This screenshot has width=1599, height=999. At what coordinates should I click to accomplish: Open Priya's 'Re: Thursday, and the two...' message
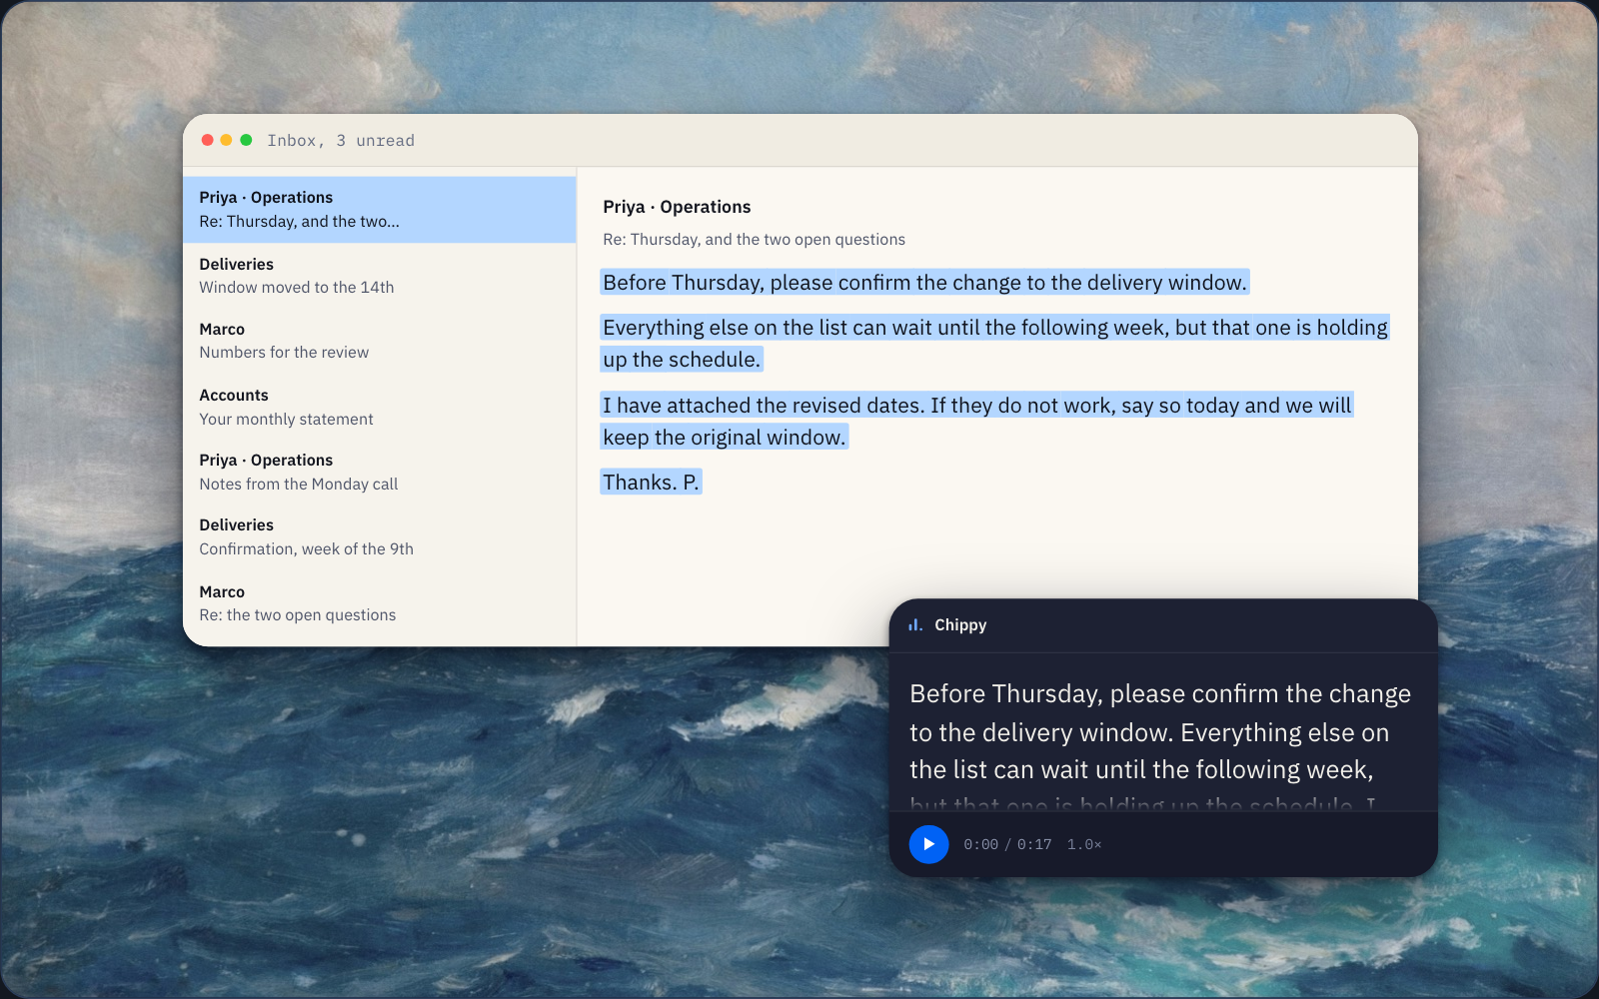click(x=380, y=210)
